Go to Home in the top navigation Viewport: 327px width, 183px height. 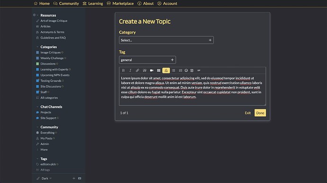pos(42,3)
